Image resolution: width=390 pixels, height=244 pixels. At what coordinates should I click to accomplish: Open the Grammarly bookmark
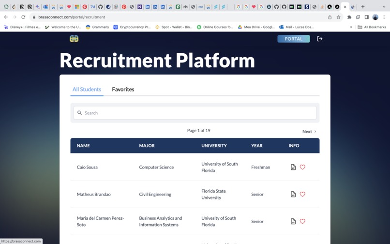pyautogui.click(x=97, y=27)
